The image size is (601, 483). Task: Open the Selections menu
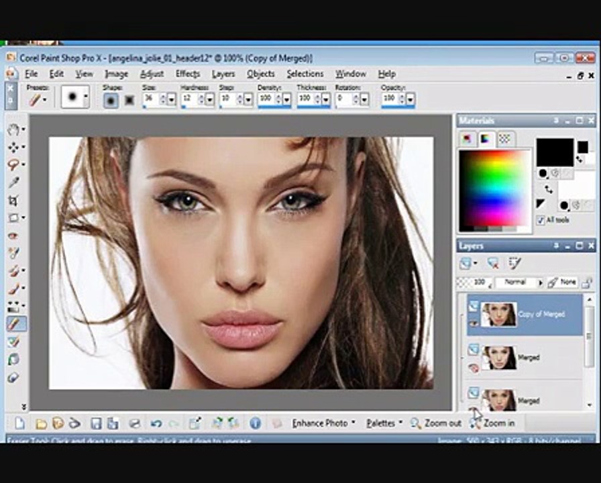(305, 74)
